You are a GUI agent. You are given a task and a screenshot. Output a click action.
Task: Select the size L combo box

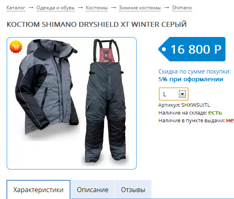point(174,94)
